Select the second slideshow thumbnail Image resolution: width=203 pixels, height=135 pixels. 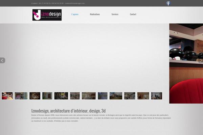pos(21,96)
